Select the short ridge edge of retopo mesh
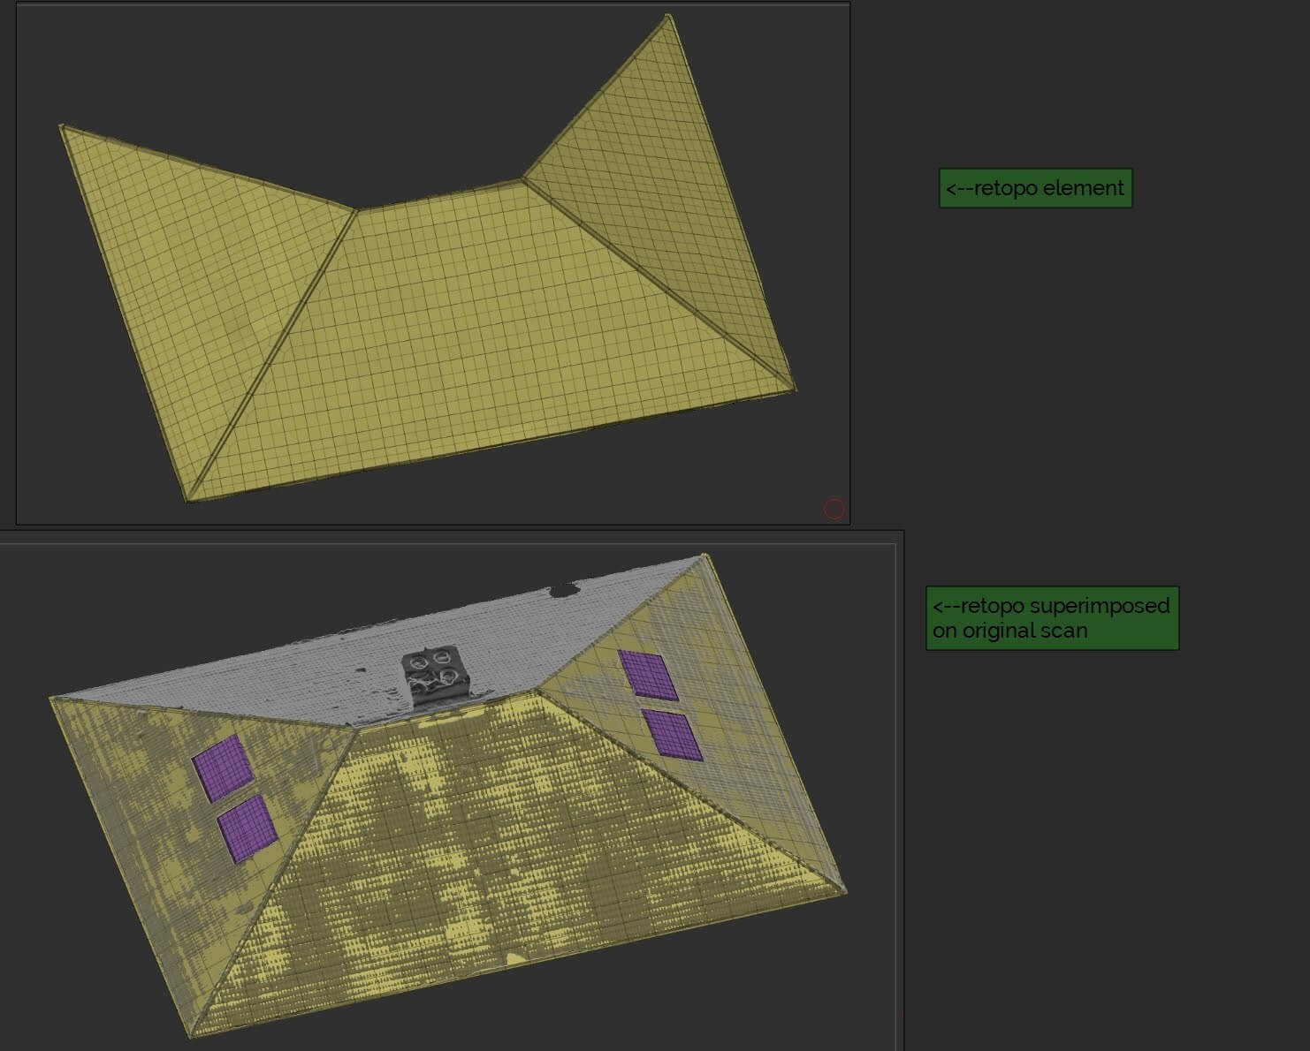 (x=439, y=195)
